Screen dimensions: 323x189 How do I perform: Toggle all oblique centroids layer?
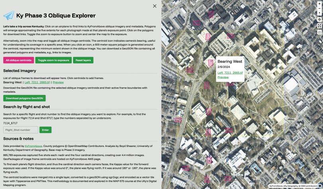click(x=18, y=60)
